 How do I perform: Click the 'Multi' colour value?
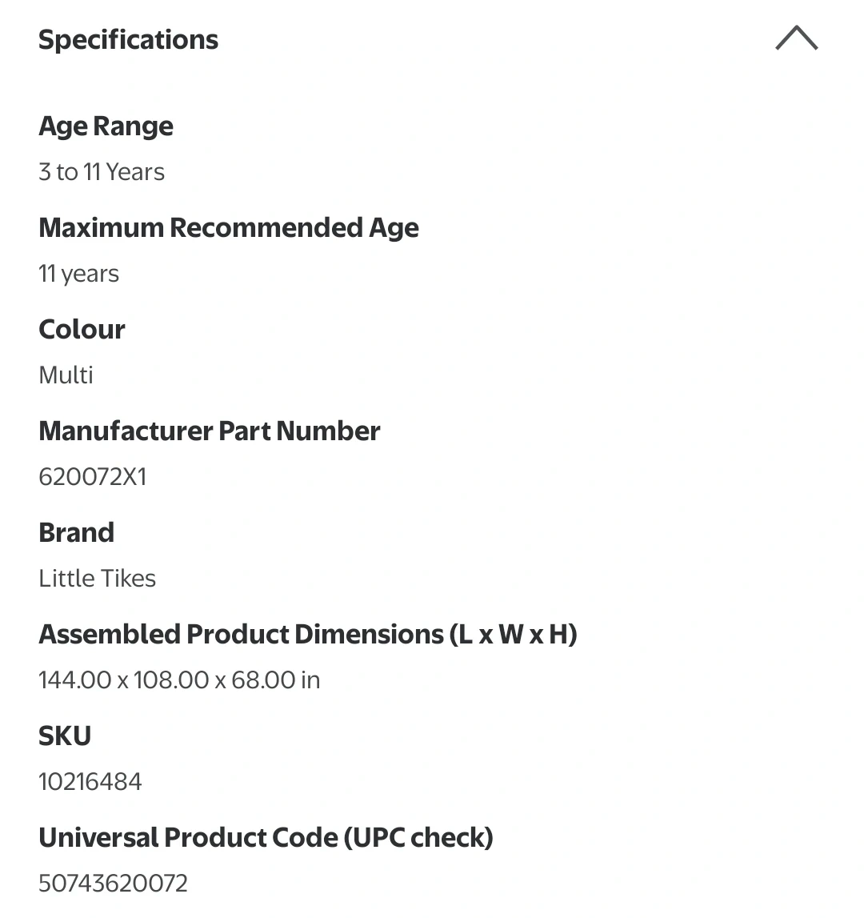[x=66, y=375]
